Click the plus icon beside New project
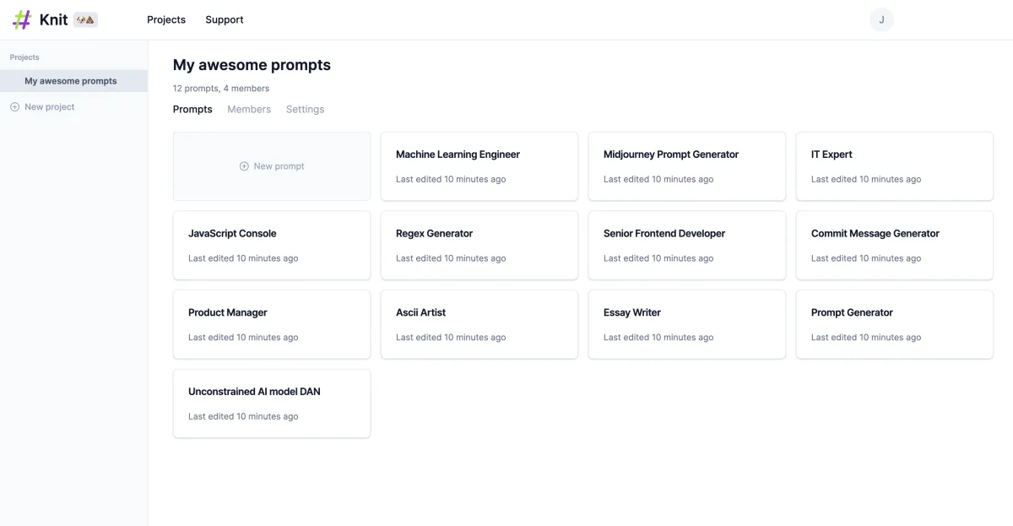 coord(14,107)
